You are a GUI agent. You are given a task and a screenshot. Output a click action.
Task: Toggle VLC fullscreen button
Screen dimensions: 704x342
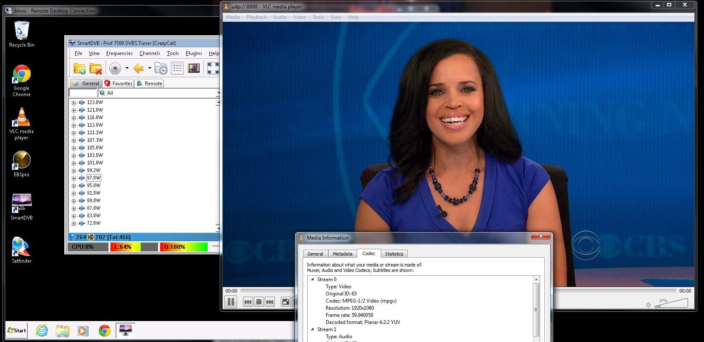pyautogui.click(x=286, y=302)
